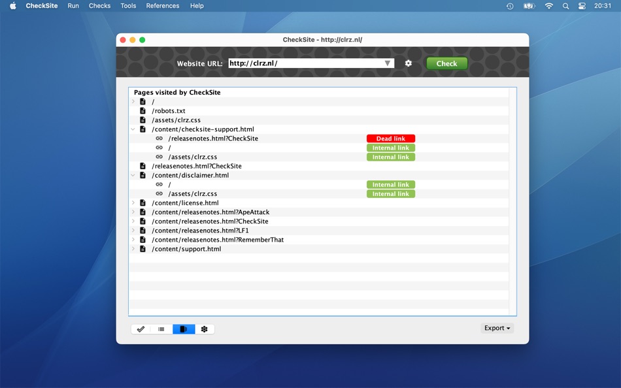The height and width of the screenshot is (388, 621).
Task: Click Internal link badge for checksite-support's / link
Action: pos(391,148)
